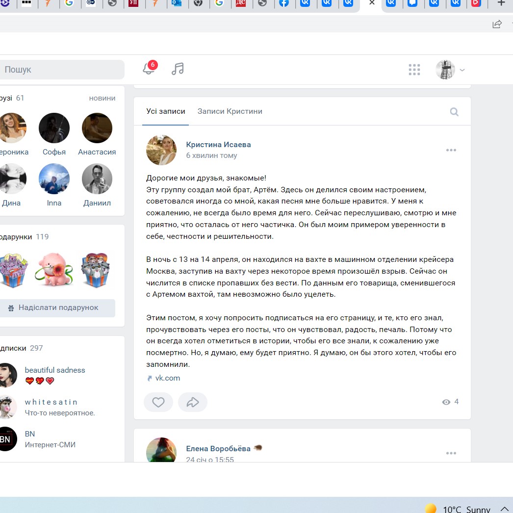Click the Надіслати подарунок button
The width and height of the screenshot is (513, 513).
click(x=58, y=308)
